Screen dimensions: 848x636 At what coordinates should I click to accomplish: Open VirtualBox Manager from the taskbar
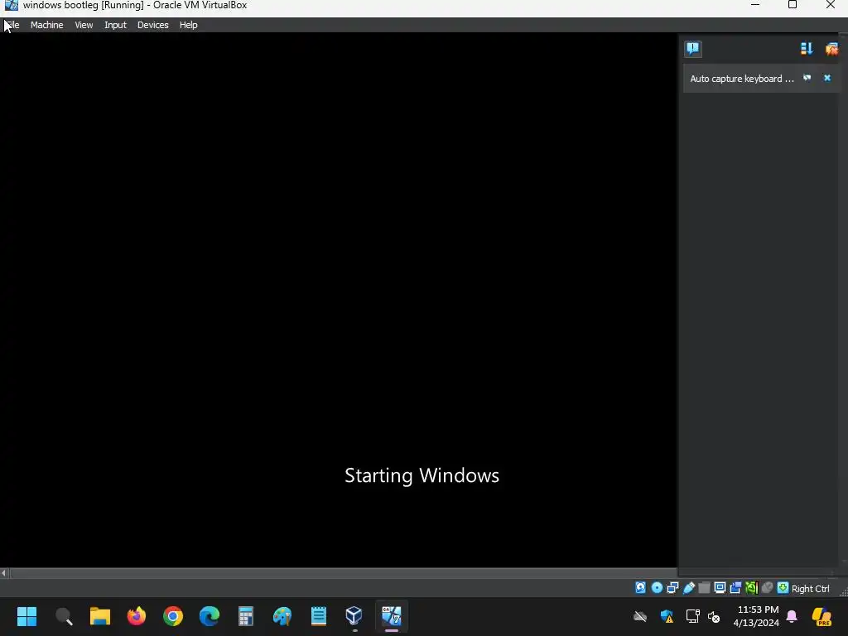pyautogui.click(x=354, y=616)
